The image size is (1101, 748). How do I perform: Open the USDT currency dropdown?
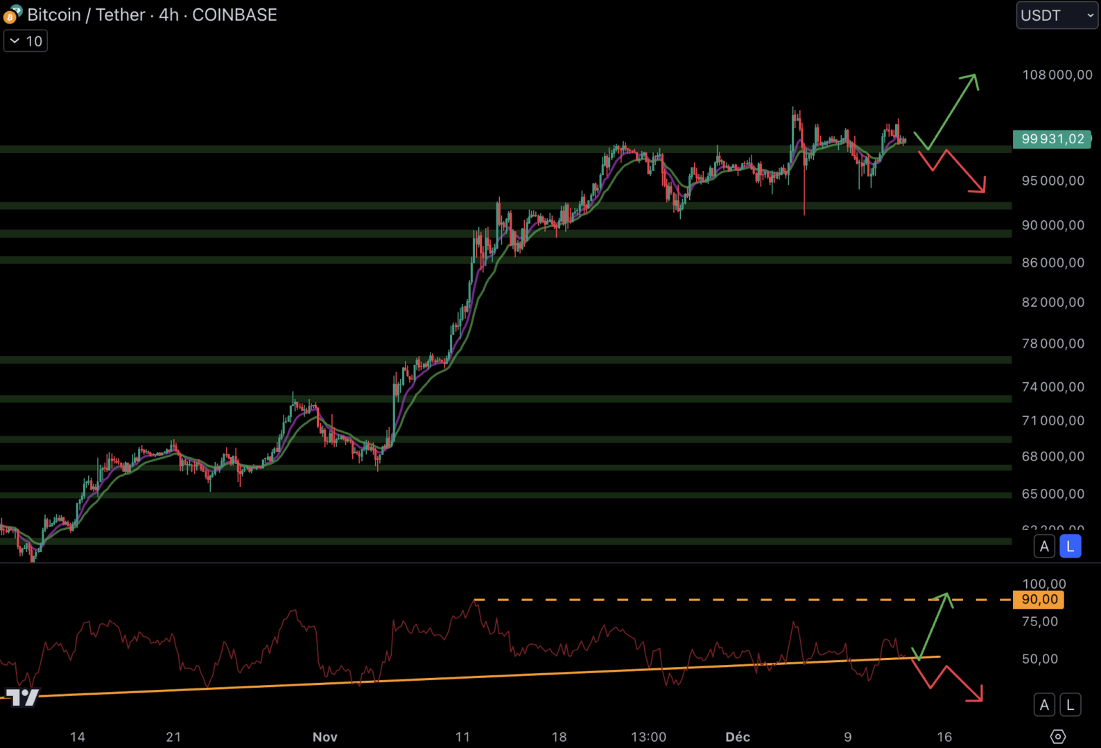(x=1056, y=15)
